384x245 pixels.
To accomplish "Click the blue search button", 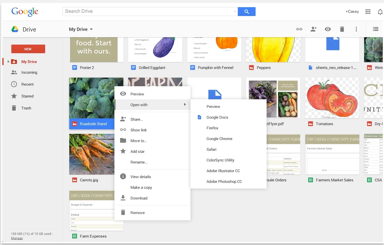I will pos(246,11).
